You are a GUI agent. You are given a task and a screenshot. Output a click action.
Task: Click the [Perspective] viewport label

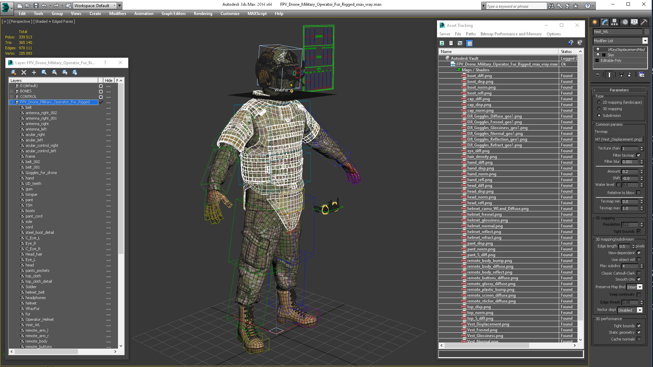[20, 21]
